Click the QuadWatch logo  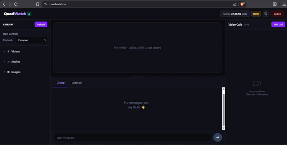pyautogui.click(x=15, y=14)
